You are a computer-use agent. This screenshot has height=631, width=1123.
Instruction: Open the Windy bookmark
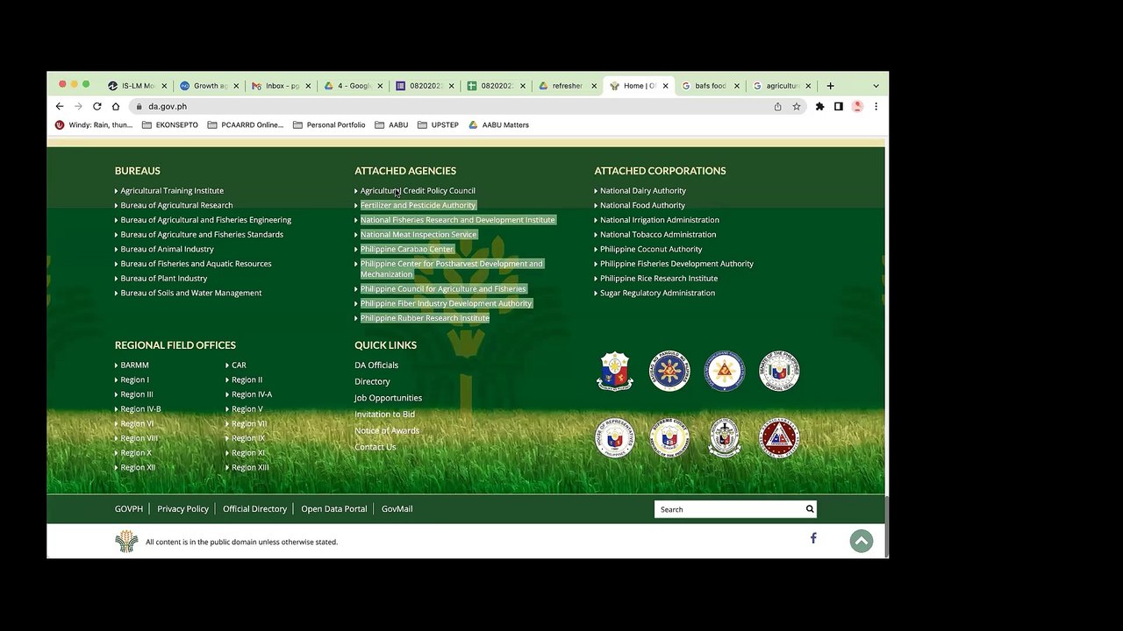93,125
